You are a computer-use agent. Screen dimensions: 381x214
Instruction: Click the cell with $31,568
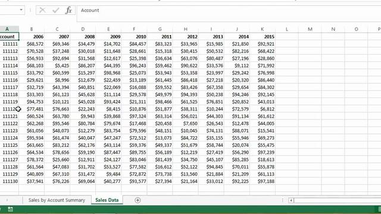pos(83,58)
